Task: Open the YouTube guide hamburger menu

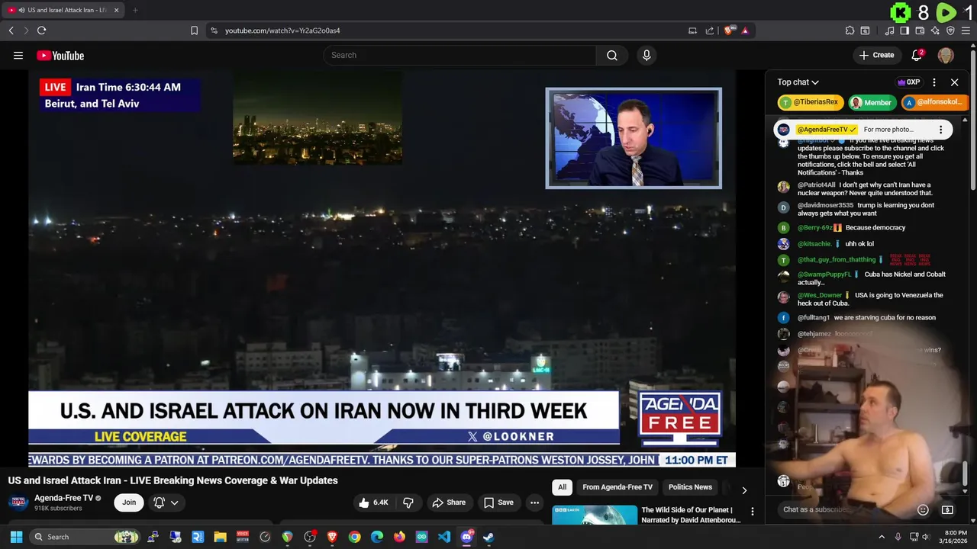Action: pyautogui.click(x=18, y=55)
